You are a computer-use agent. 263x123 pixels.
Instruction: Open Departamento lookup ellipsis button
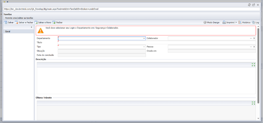(x=144, y=38)
